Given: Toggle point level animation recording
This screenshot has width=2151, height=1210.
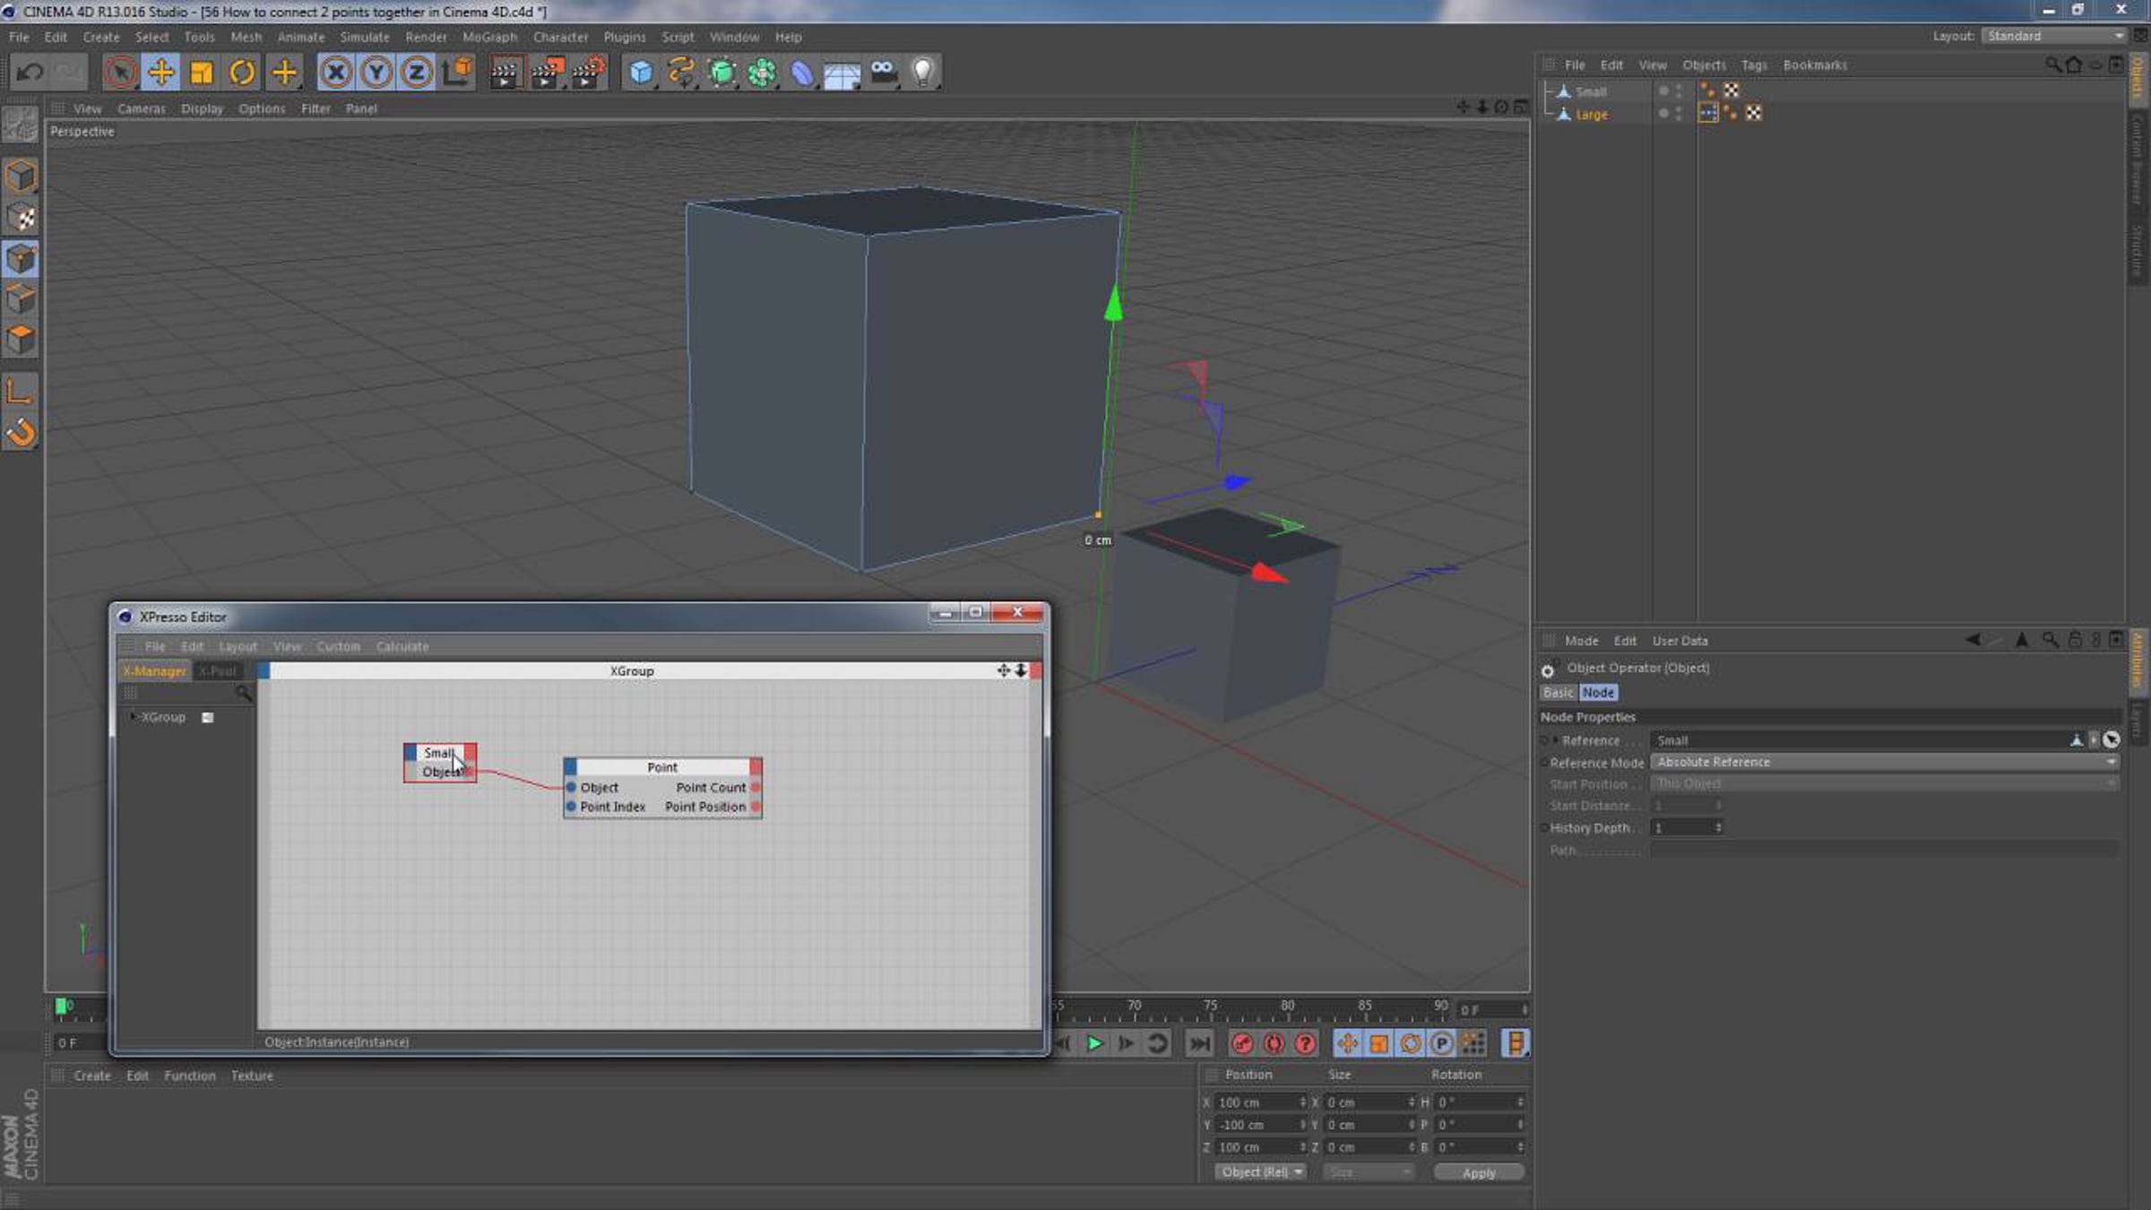Looking at the screenshot, I should pyautogui.click(x=1473, y=1043).
